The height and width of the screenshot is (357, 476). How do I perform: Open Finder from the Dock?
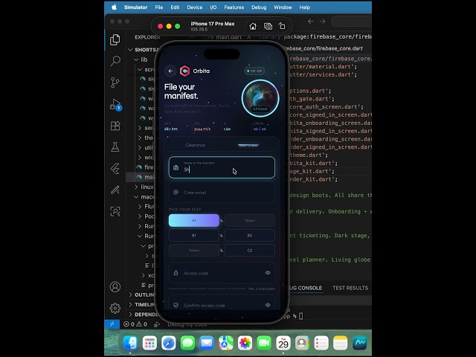pyautogui.click(x=131, y=343)
